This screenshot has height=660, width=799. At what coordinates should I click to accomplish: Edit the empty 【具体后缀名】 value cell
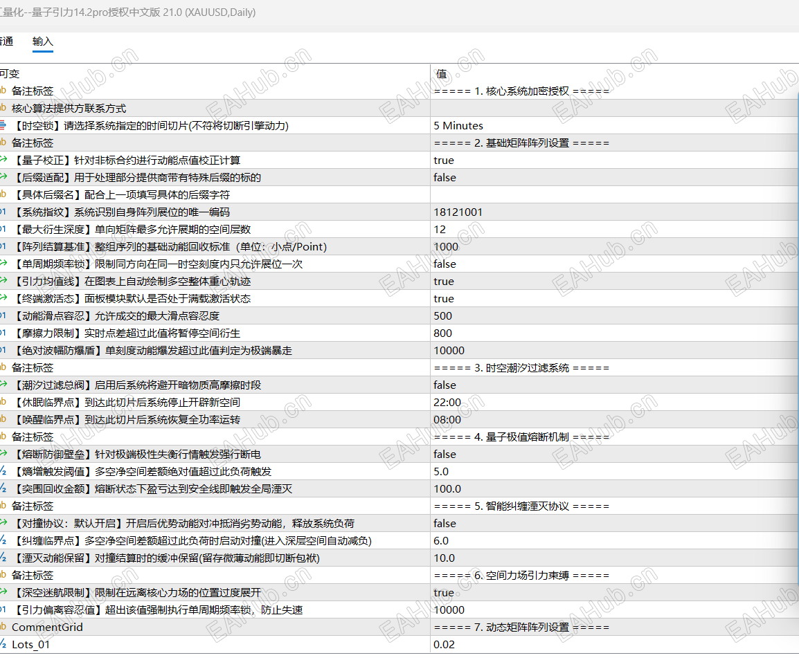pyautogui.click(x=615, y=195)
